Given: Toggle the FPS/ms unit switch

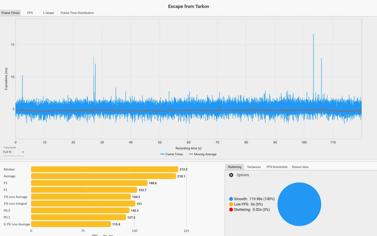Looking at the screenshot, I should (x=103, y=235).
